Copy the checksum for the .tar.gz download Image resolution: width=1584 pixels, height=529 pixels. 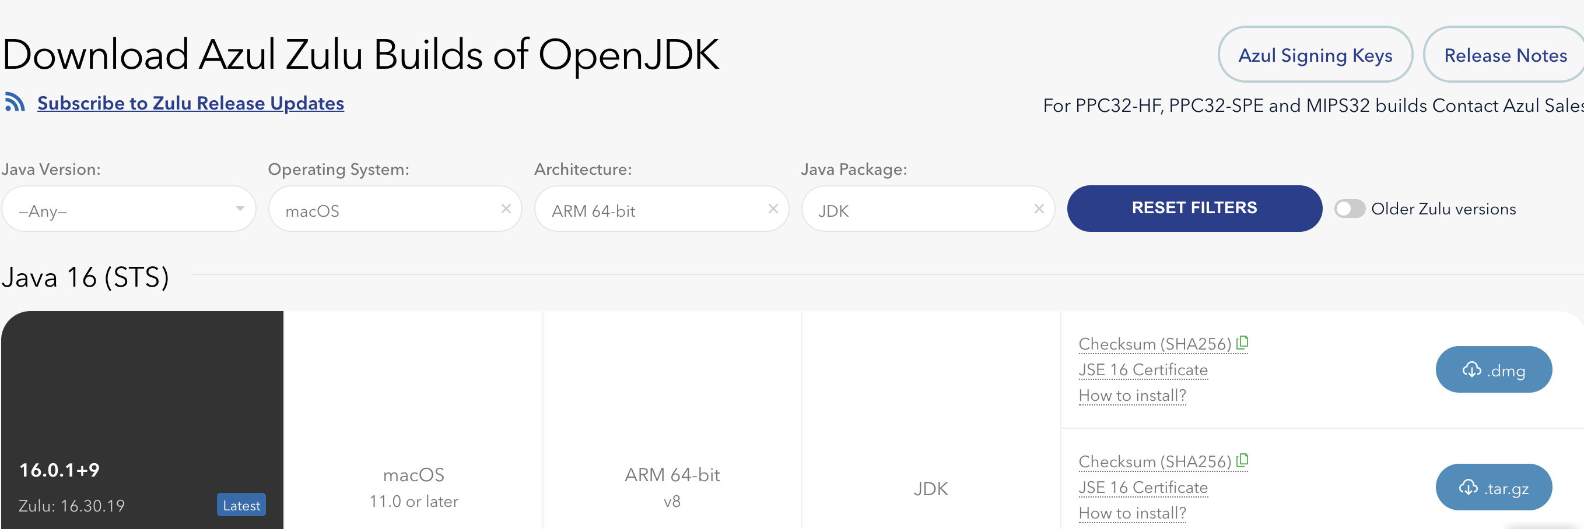pyautogui.click(x=1243, y=460)
